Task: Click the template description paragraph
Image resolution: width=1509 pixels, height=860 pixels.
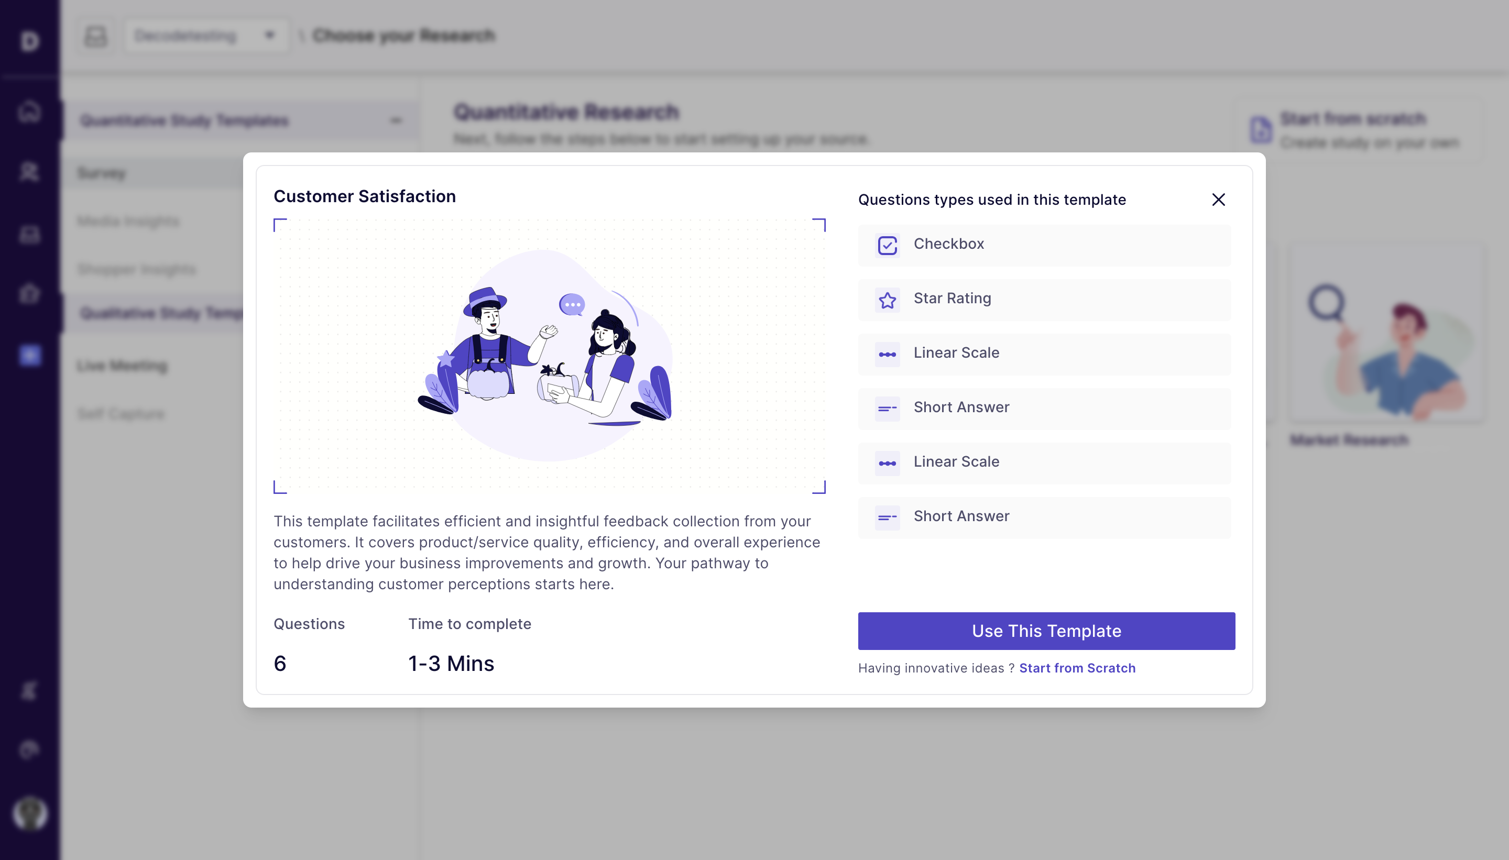Action: pos(547,552)
